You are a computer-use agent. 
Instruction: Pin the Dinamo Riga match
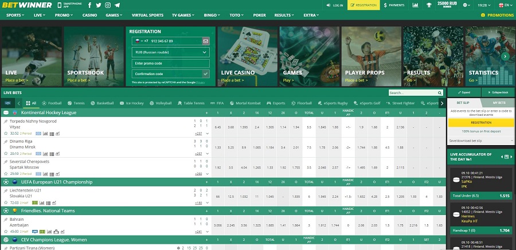tap(6, 142)
